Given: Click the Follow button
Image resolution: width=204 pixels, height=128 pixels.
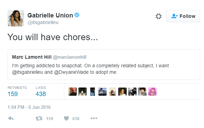Looking at the screenshot, I should click(183, 16).
